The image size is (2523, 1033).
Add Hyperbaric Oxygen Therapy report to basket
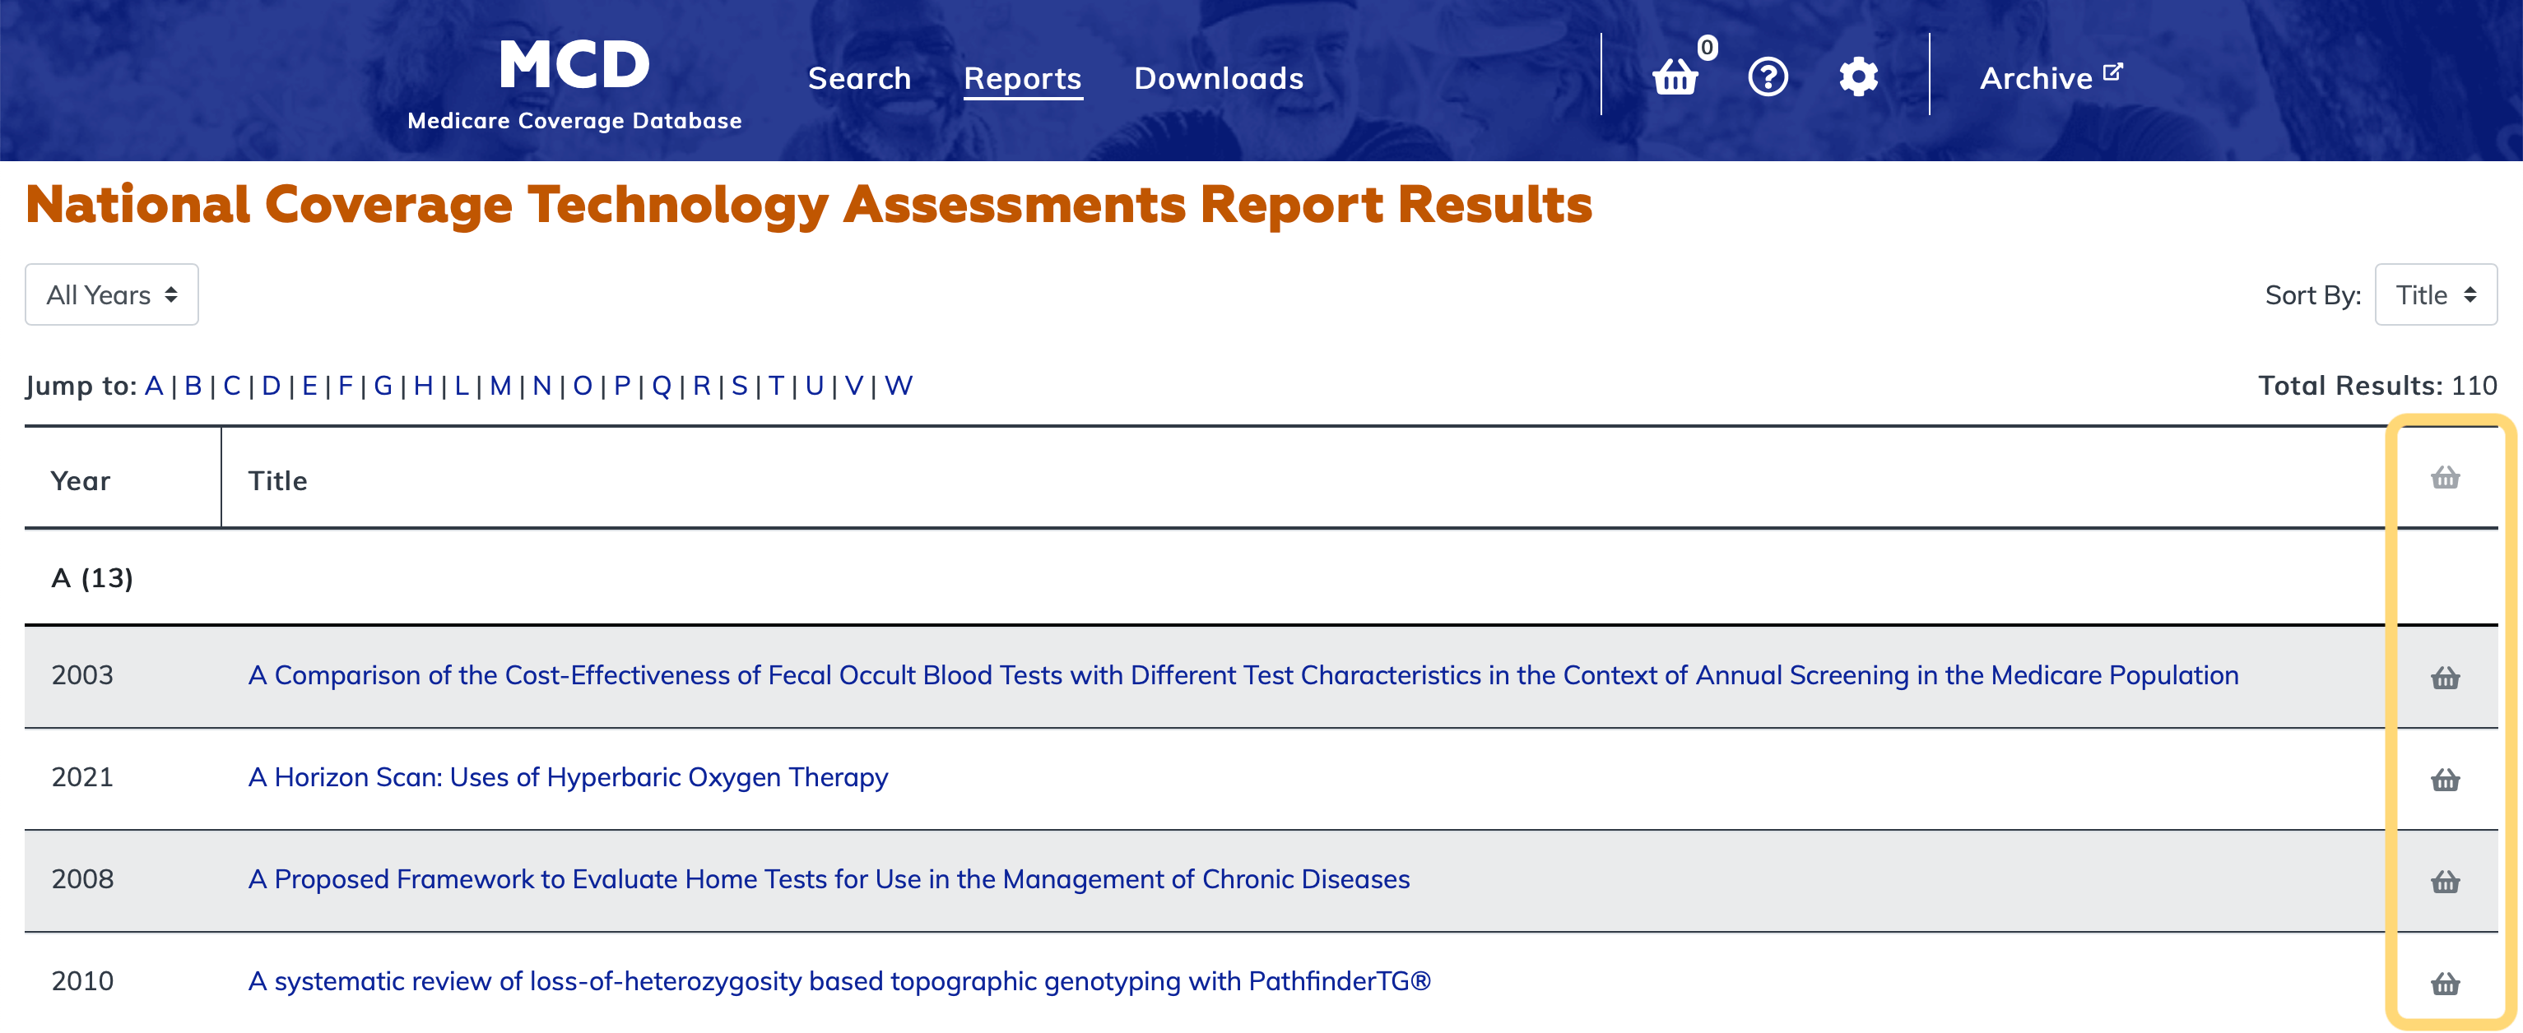click(x=2445, y=780)
